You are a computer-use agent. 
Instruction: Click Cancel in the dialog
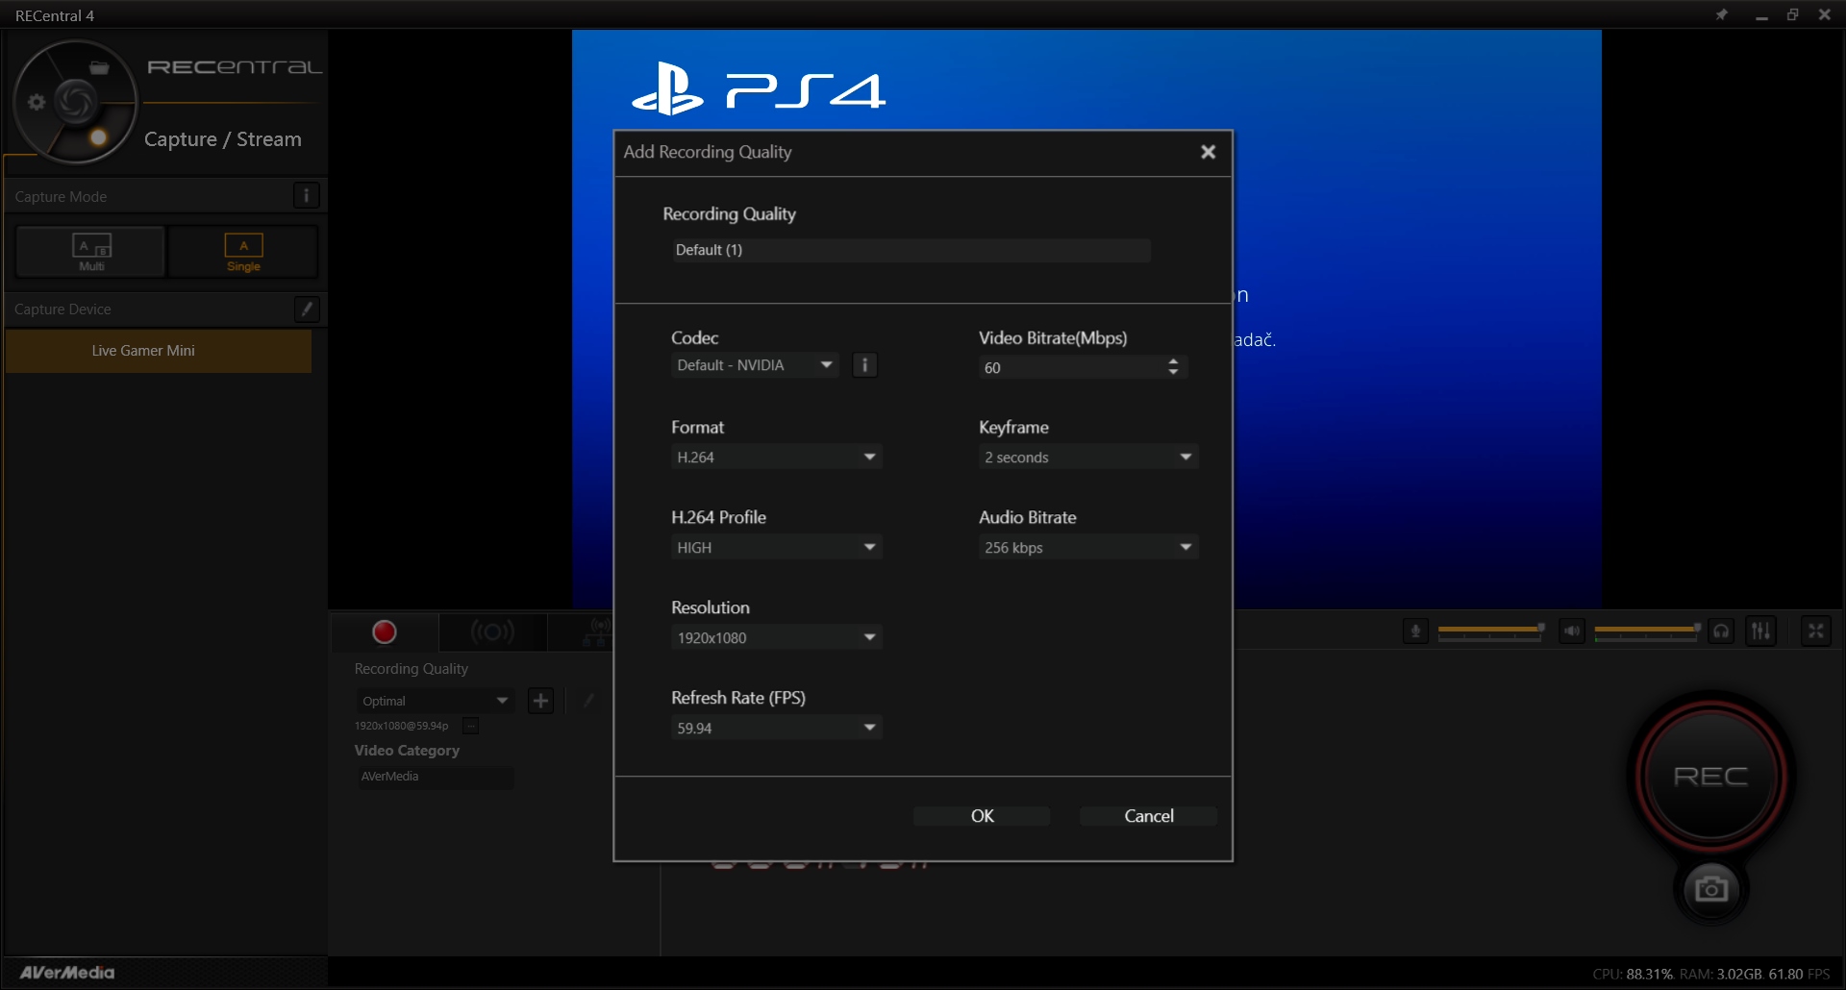coord(1149,816)
